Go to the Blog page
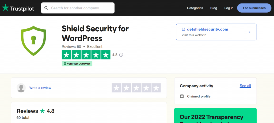This screenshot has width=274, height=123. tap(214, 8)
